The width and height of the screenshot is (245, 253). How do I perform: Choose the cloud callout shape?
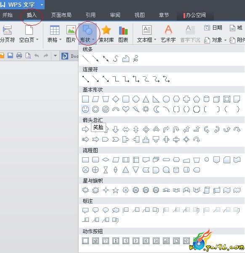116,210
